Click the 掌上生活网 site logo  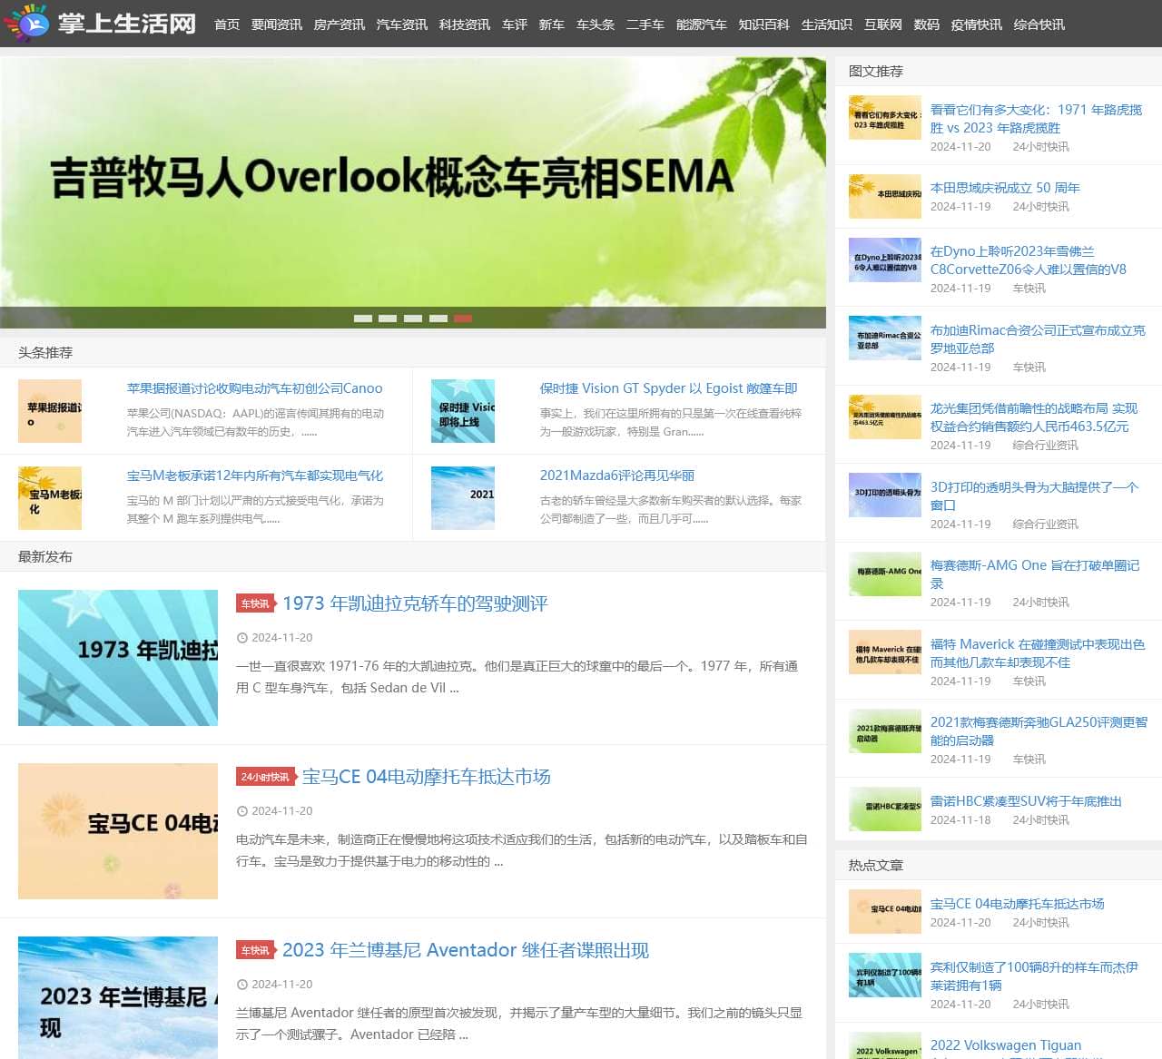100,23
